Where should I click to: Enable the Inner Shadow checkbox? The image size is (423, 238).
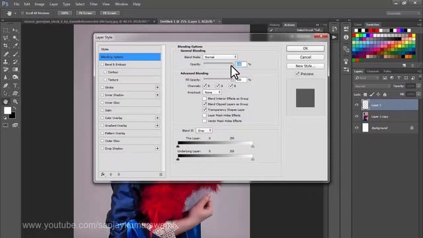pyautogui.click(x=102, y=95)
